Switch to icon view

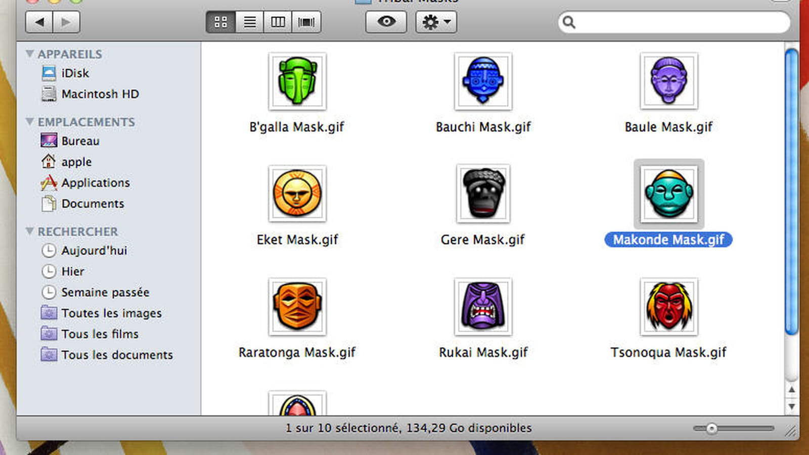[220, 22]
